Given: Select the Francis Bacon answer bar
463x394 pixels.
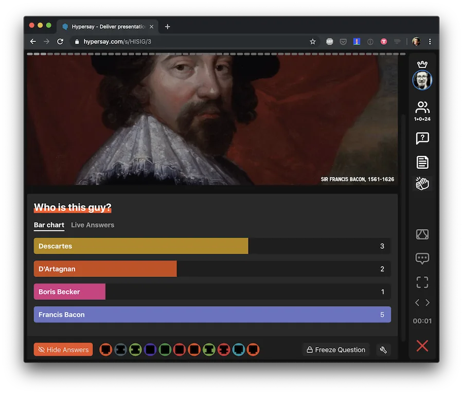Looking at the screenshot, I should 212,315.
